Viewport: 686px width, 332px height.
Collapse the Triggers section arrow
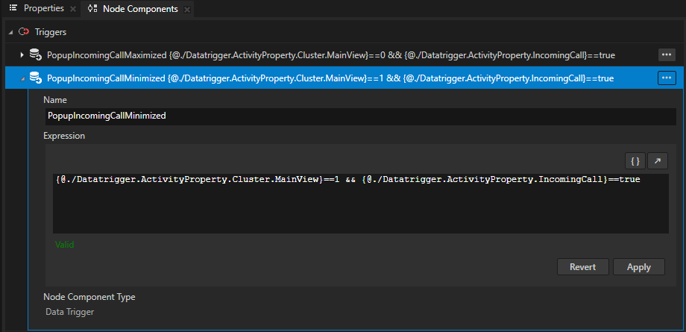10,33
